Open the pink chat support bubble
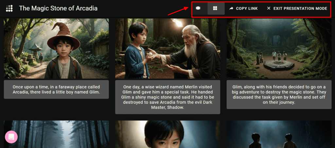Image resolution: width=335 pixels, height=148 pixels. pyautogui.click(x=11, y=137)
